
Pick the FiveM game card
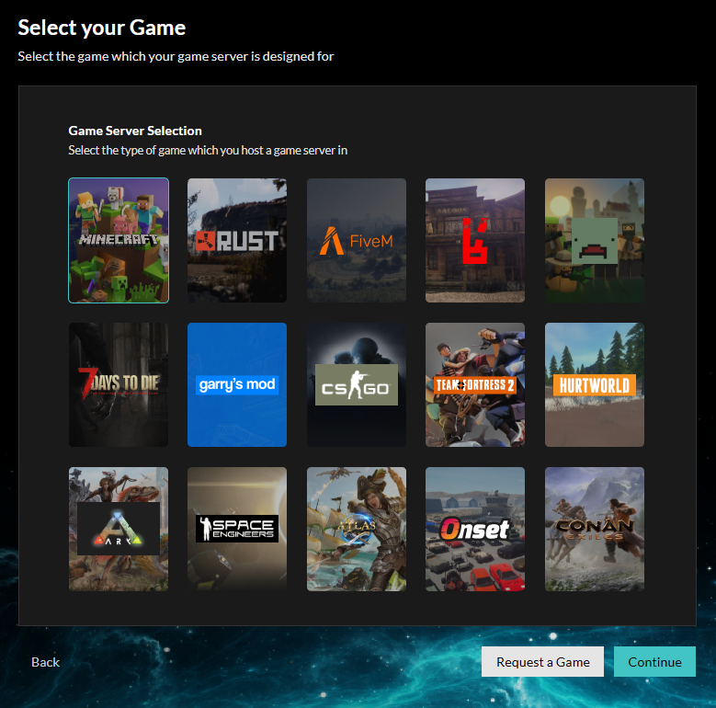coord(357,240)
